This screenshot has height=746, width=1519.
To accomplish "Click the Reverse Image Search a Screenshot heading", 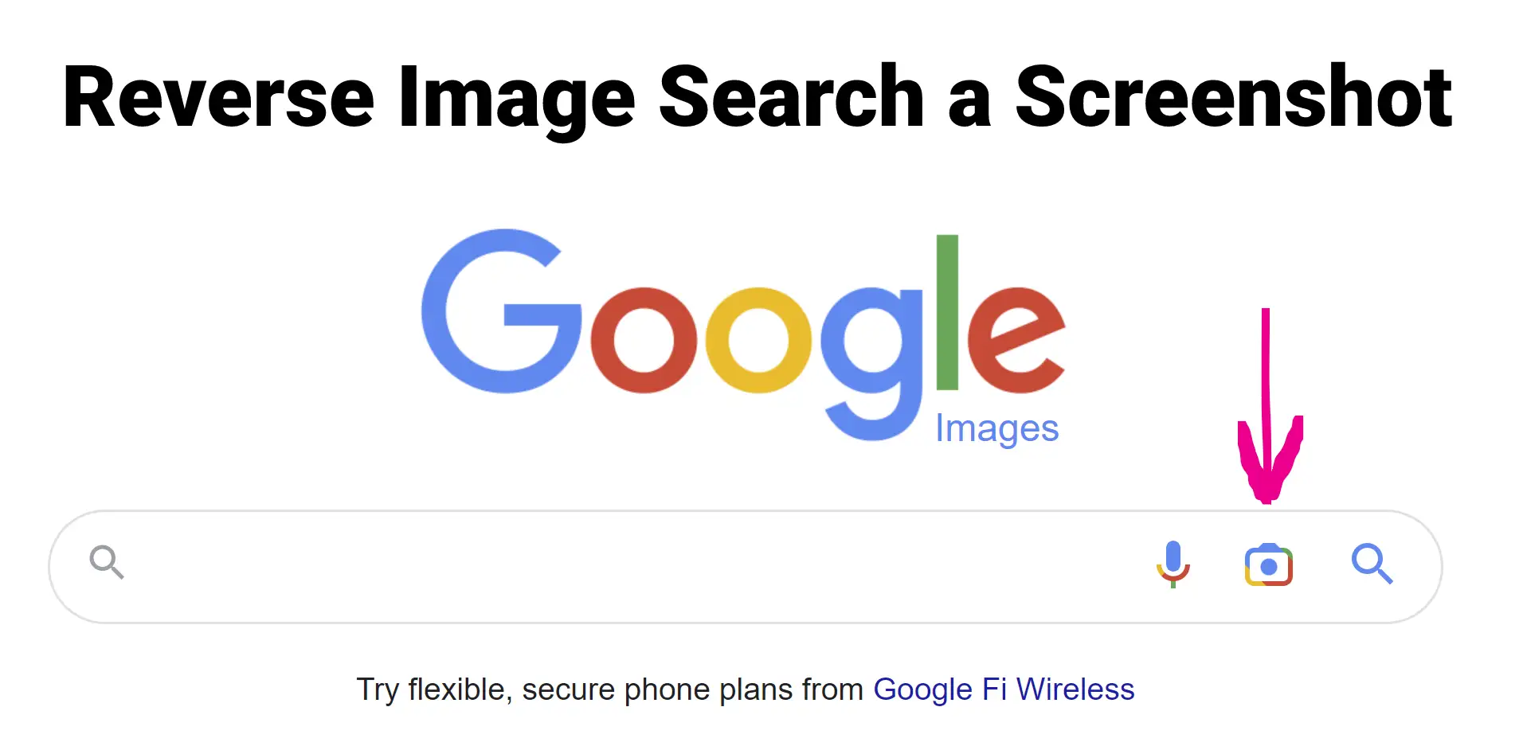I will point(758,98).
